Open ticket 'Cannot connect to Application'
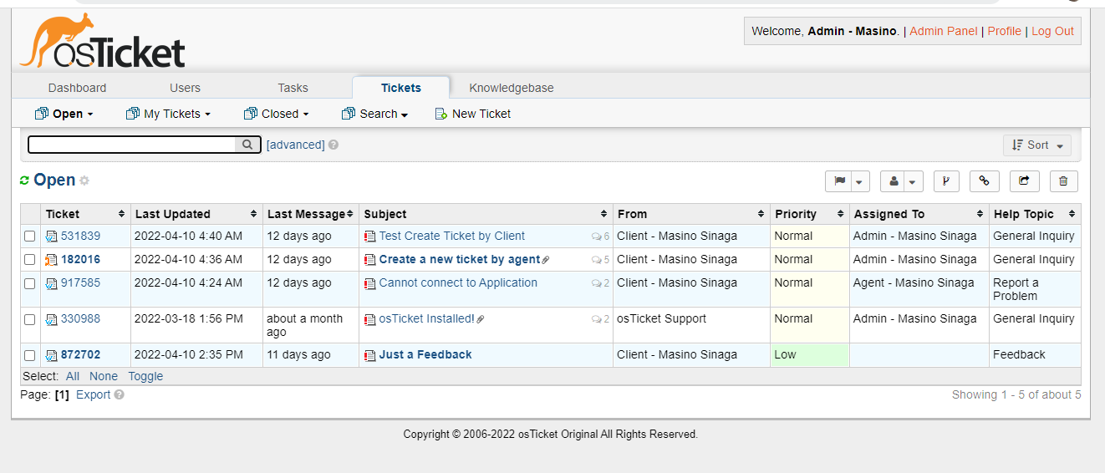 pyautogui.click(x=458, y=282)
